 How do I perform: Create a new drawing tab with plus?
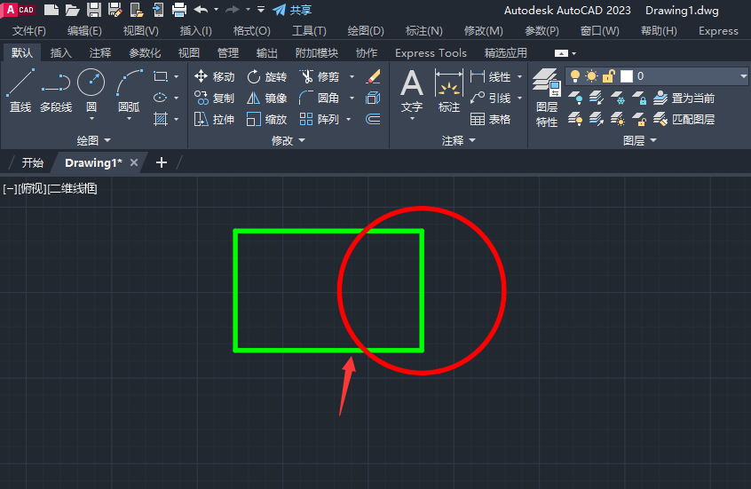162,162
